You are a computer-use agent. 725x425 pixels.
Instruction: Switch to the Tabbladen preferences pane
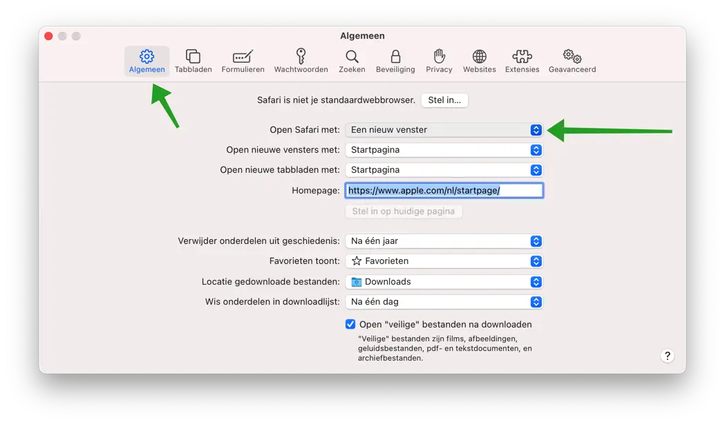(x=194, y=61)
